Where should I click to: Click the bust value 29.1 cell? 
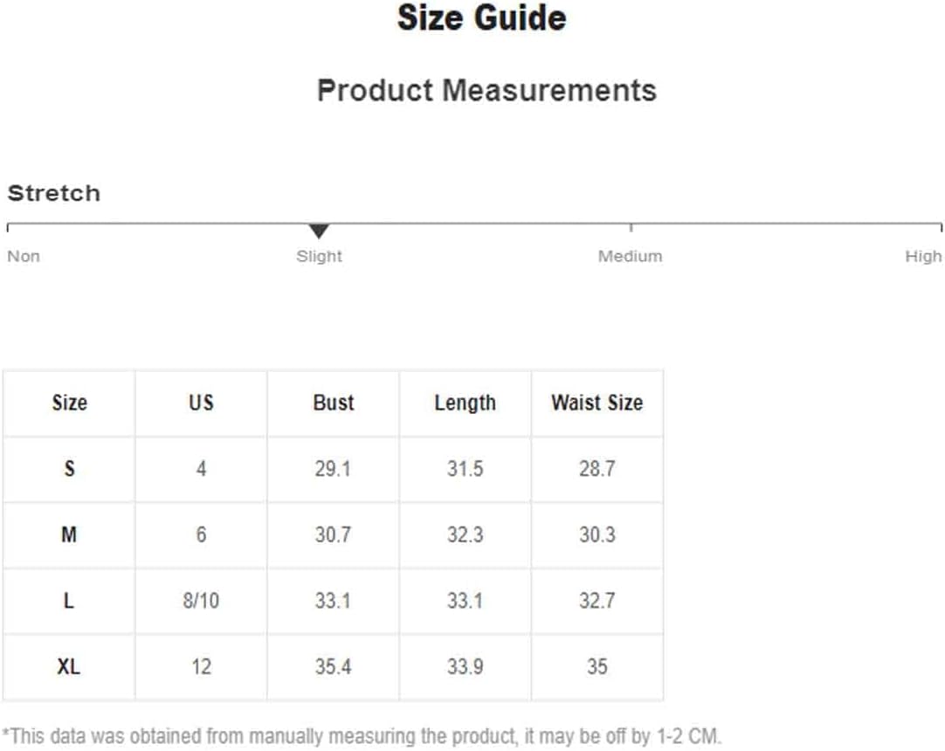point(333,469)
